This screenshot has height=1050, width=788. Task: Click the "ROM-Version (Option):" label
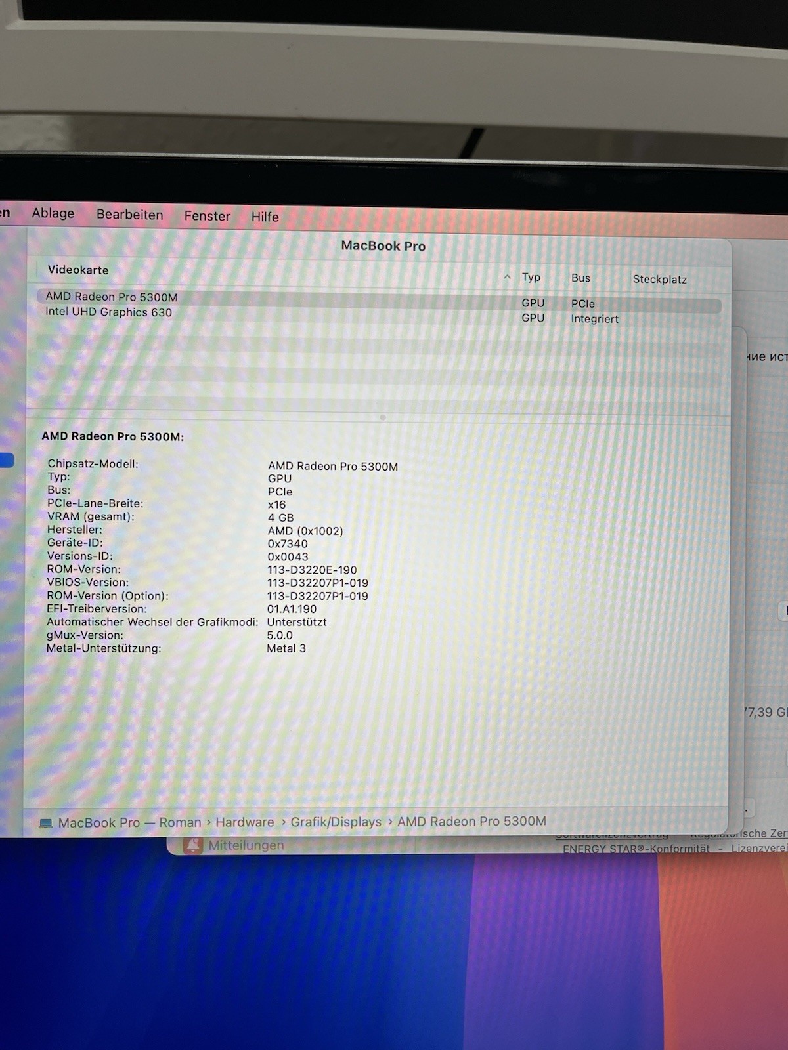[x=108, y=596]
